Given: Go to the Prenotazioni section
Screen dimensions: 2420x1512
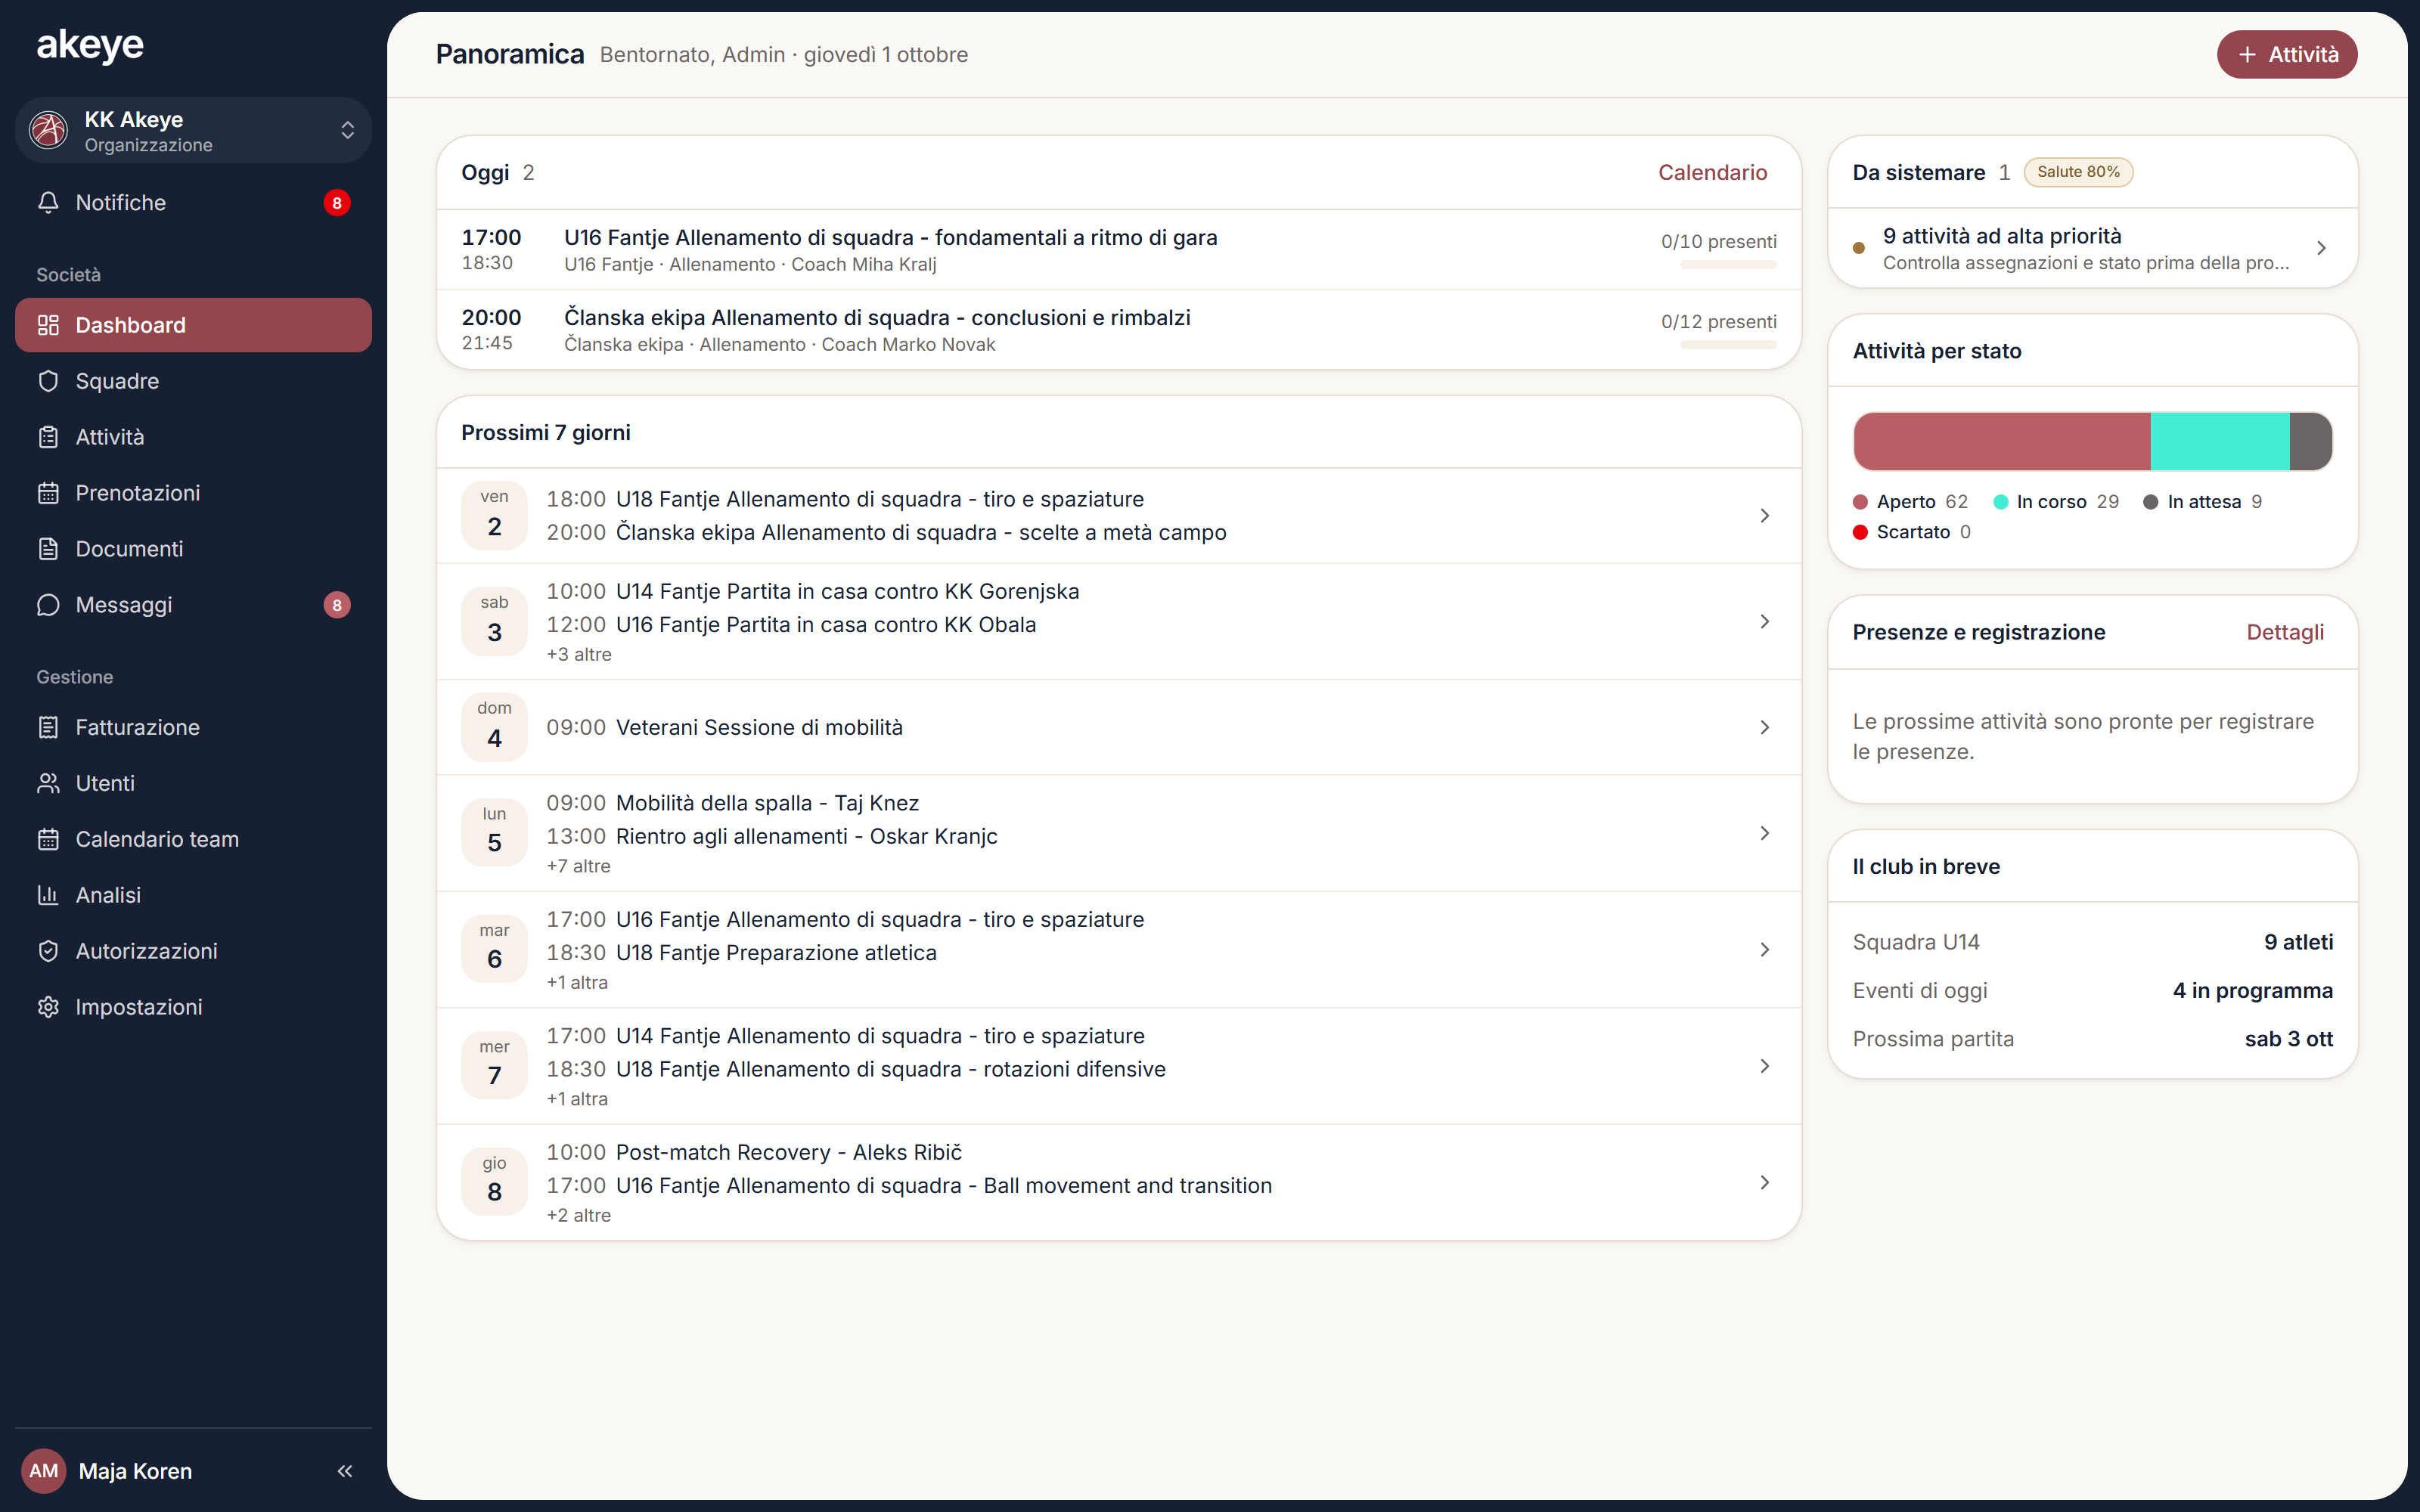Looking at the screenshot, I should point(193,493).
